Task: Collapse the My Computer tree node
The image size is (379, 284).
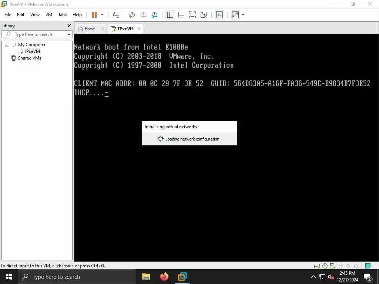Action: click(7, 45)
